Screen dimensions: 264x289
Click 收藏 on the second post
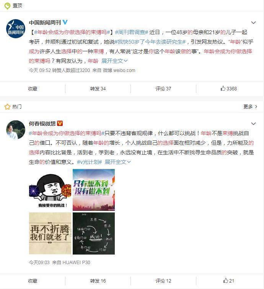coord(33,281)
